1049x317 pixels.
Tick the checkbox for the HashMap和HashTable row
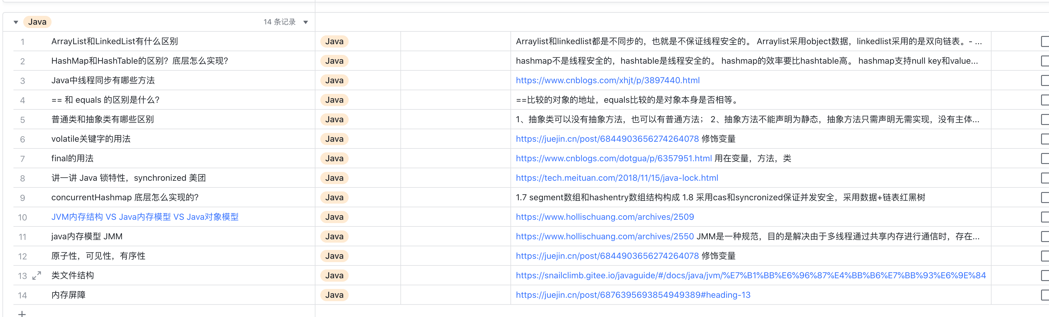point(1045,61)
